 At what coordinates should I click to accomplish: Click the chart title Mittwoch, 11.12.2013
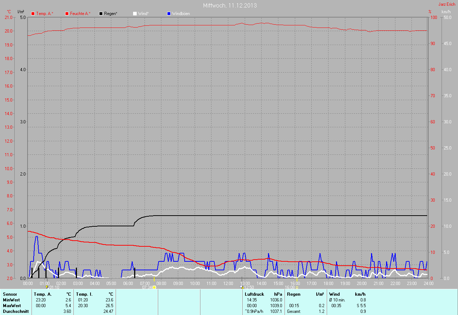tap(230, 5)
